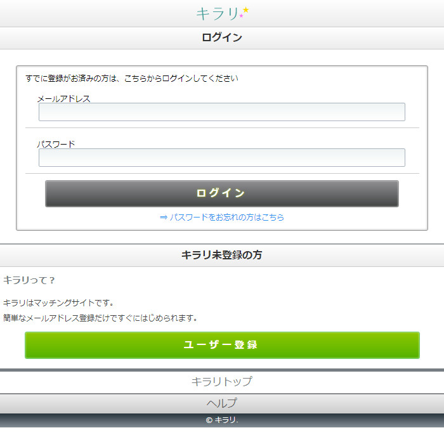Click the キラリ logo at top
The height and width of the screenshot is (442, 444).
click(x=222, y=13)
